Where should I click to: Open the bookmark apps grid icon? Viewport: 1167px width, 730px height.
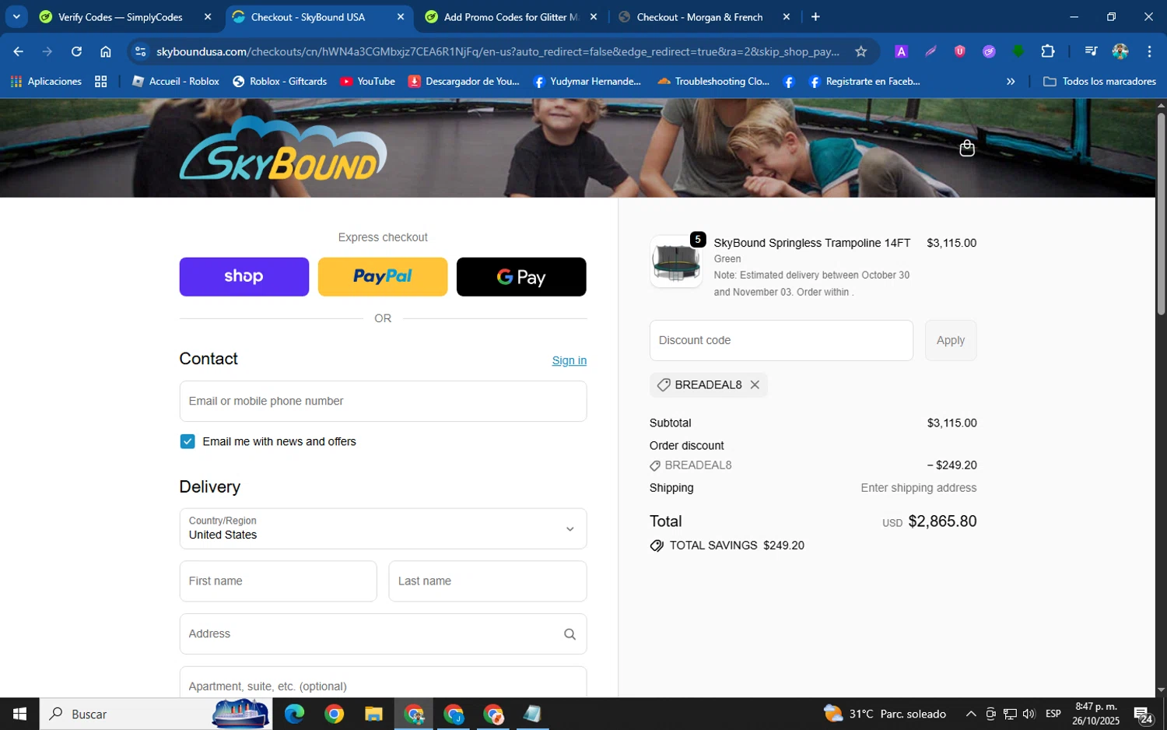pyautogui.click(x=100, y=81)
